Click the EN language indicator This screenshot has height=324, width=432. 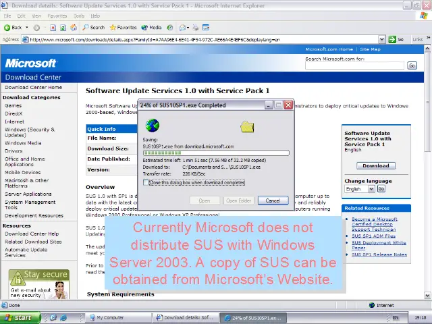pos(396,318)
